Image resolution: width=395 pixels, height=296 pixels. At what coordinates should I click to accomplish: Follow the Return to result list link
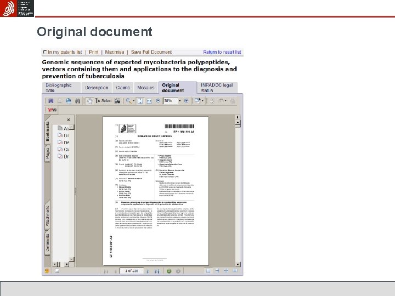[x=222, y=52]
